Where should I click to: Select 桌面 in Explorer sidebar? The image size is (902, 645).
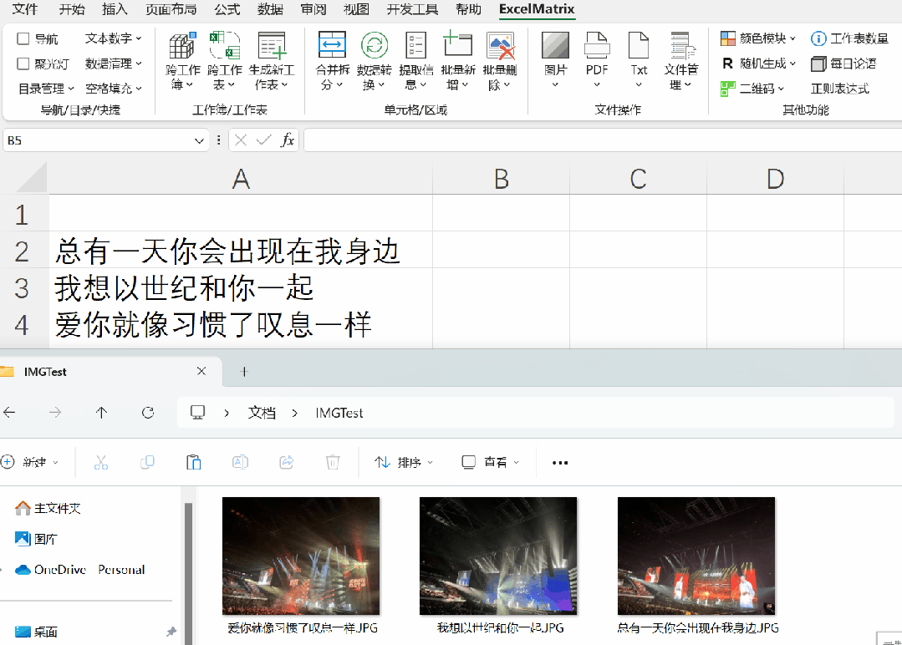tap(36, 632)
